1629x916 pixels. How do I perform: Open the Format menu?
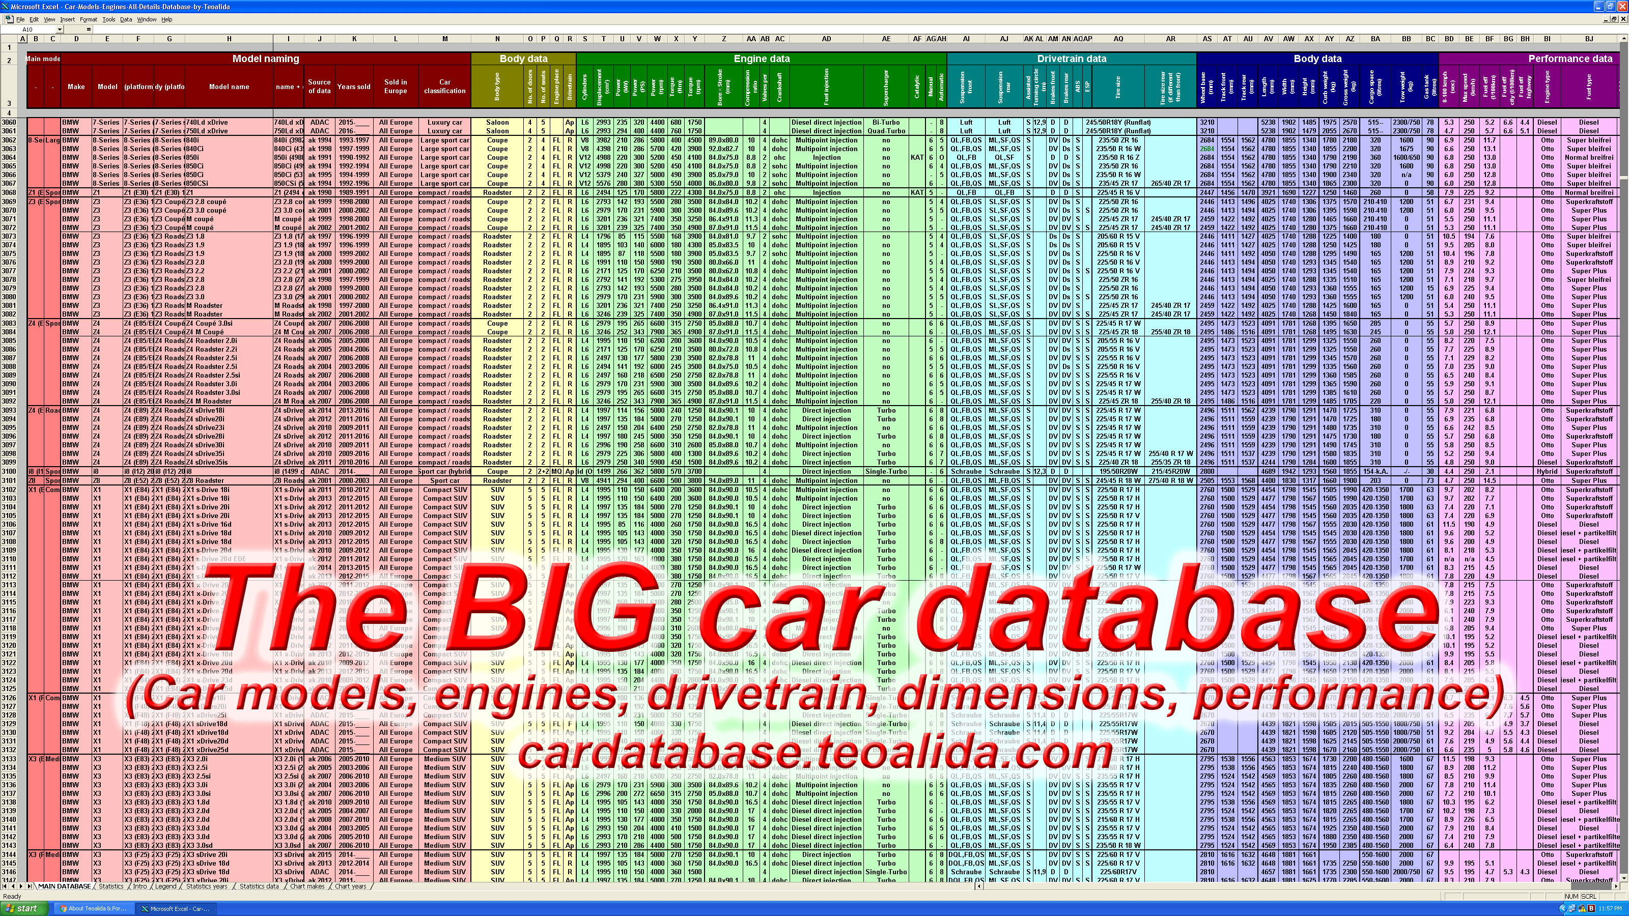89,20
